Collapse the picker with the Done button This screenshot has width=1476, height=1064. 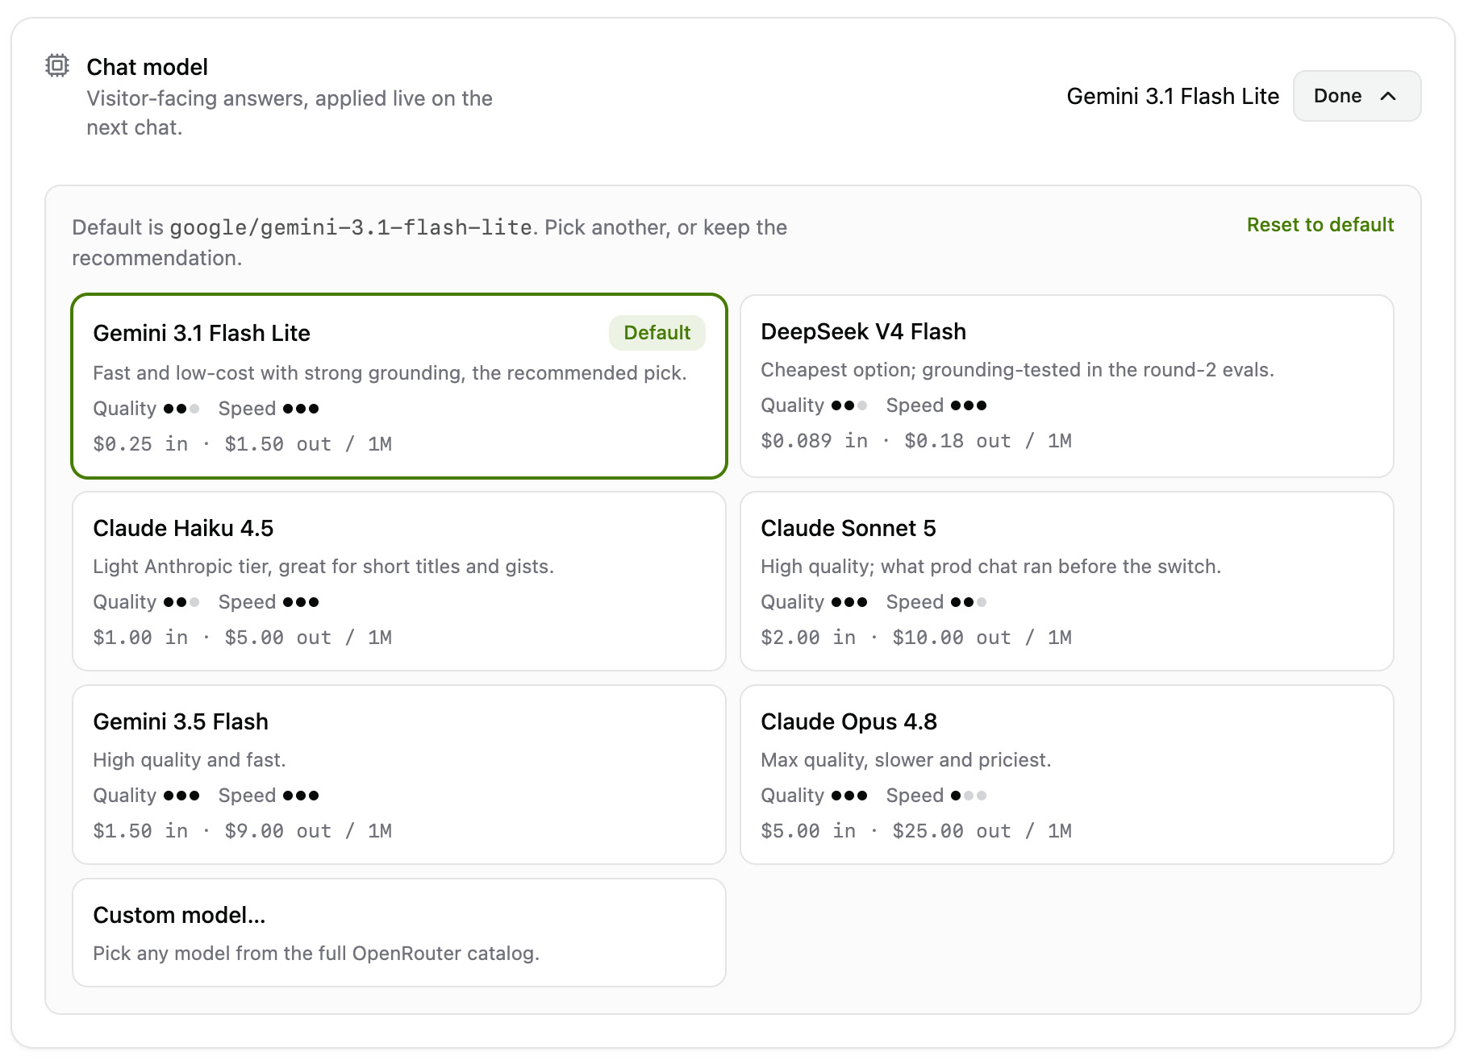pyautogui.click(x=1357, y=96)
